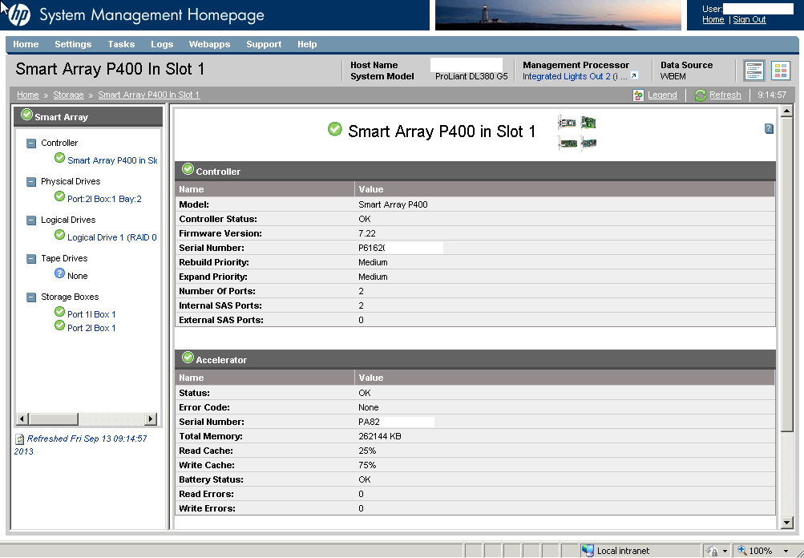Collapse the Logical Drives tree node

point(31,220)
